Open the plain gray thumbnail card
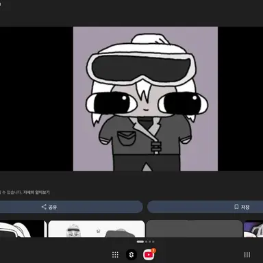263x263 pixels. click(x=194, y=229)
